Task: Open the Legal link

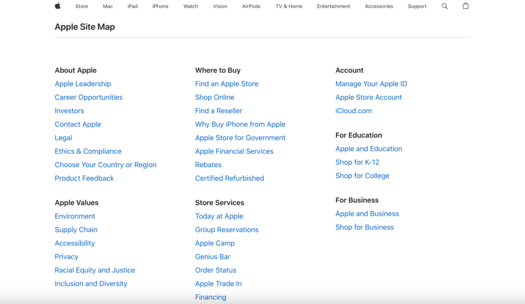Action: point(63,138)
